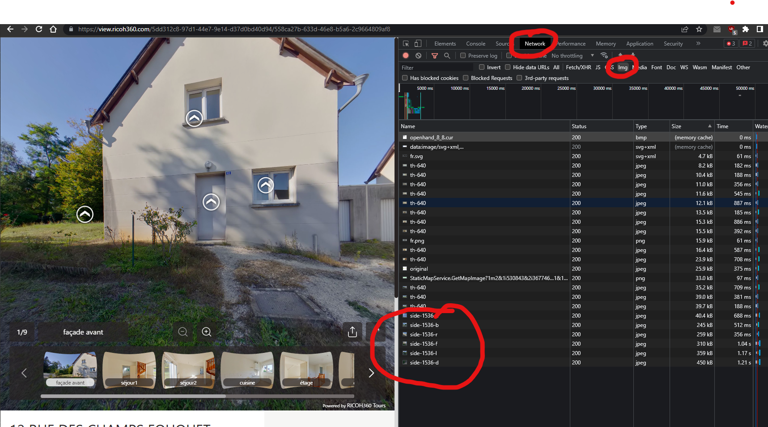Image resolution: width=768 pixels, height=427 pixels.
Task: Expand more DevTools tabs chevron
Action: [698, 44]
